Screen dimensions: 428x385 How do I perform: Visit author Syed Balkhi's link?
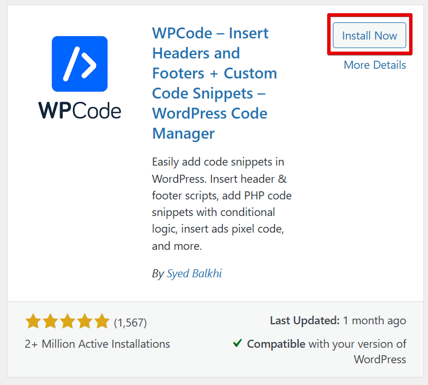pos(194,273)
